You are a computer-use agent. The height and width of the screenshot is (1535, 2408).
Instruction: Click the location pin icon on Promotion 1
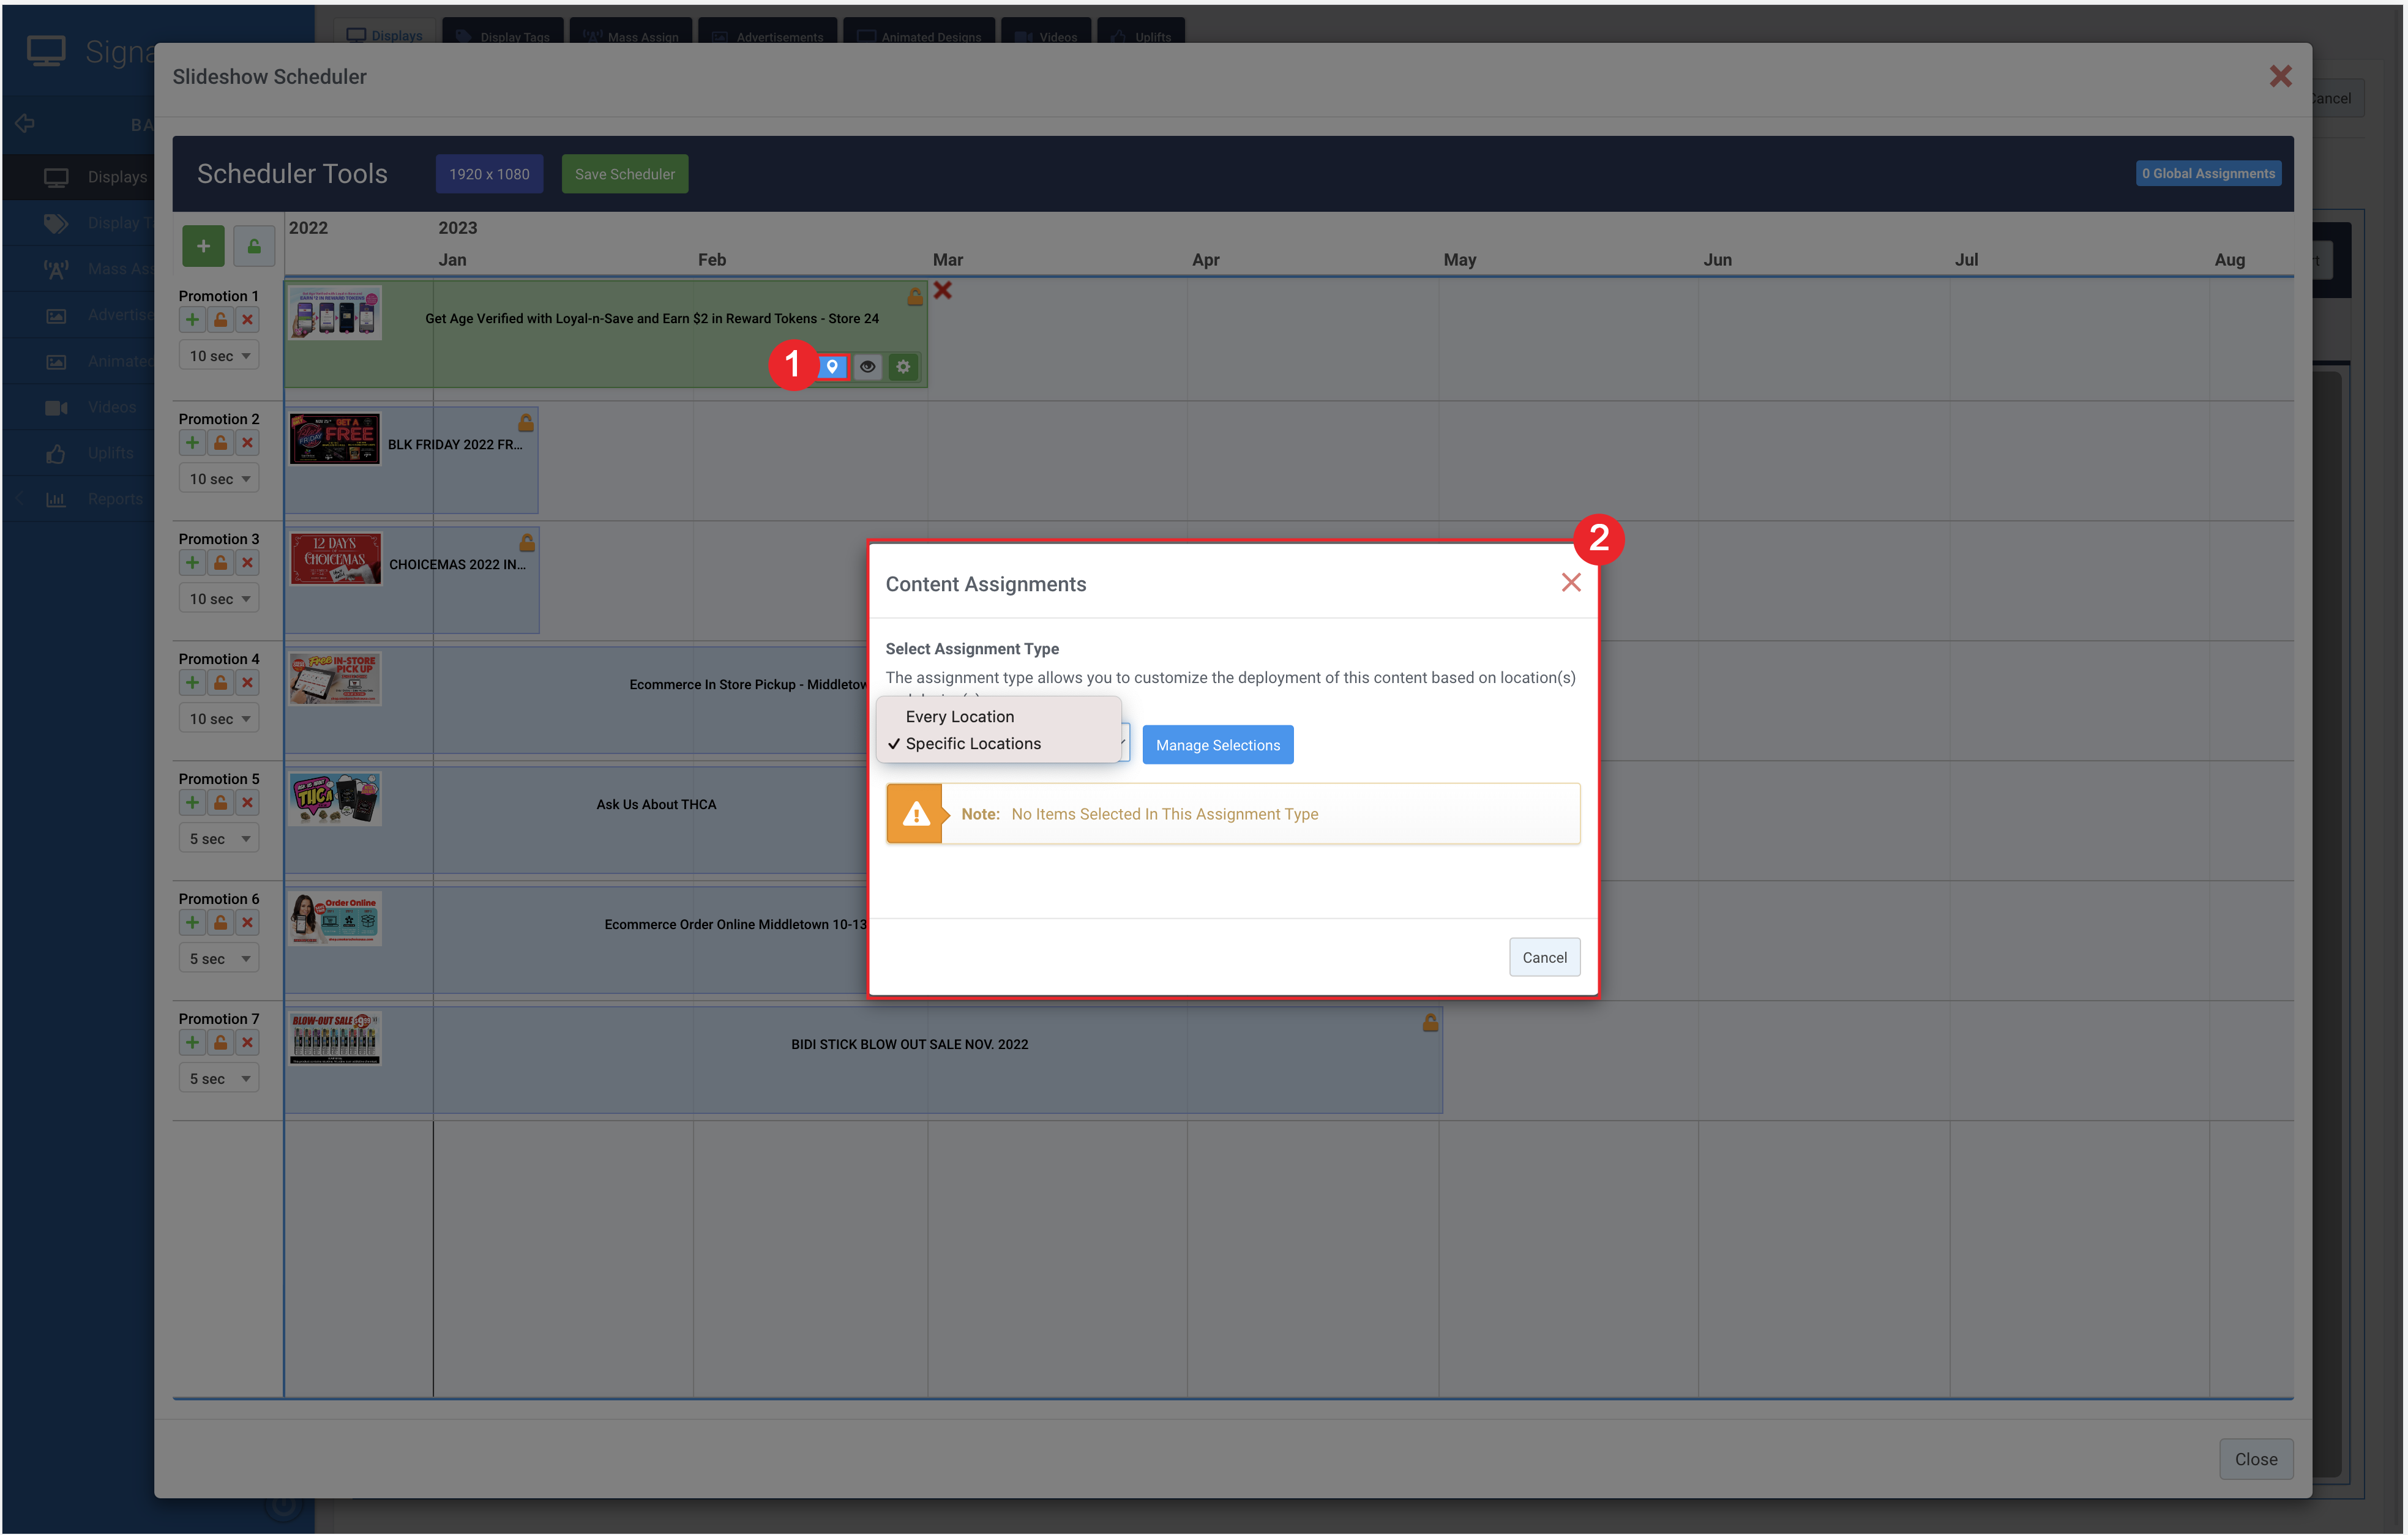(832, 367)
